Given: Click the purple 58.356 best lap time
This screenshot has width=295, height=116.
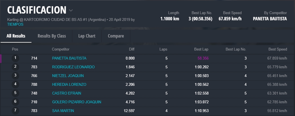Looking at the screenshot, I should [203, 58].
